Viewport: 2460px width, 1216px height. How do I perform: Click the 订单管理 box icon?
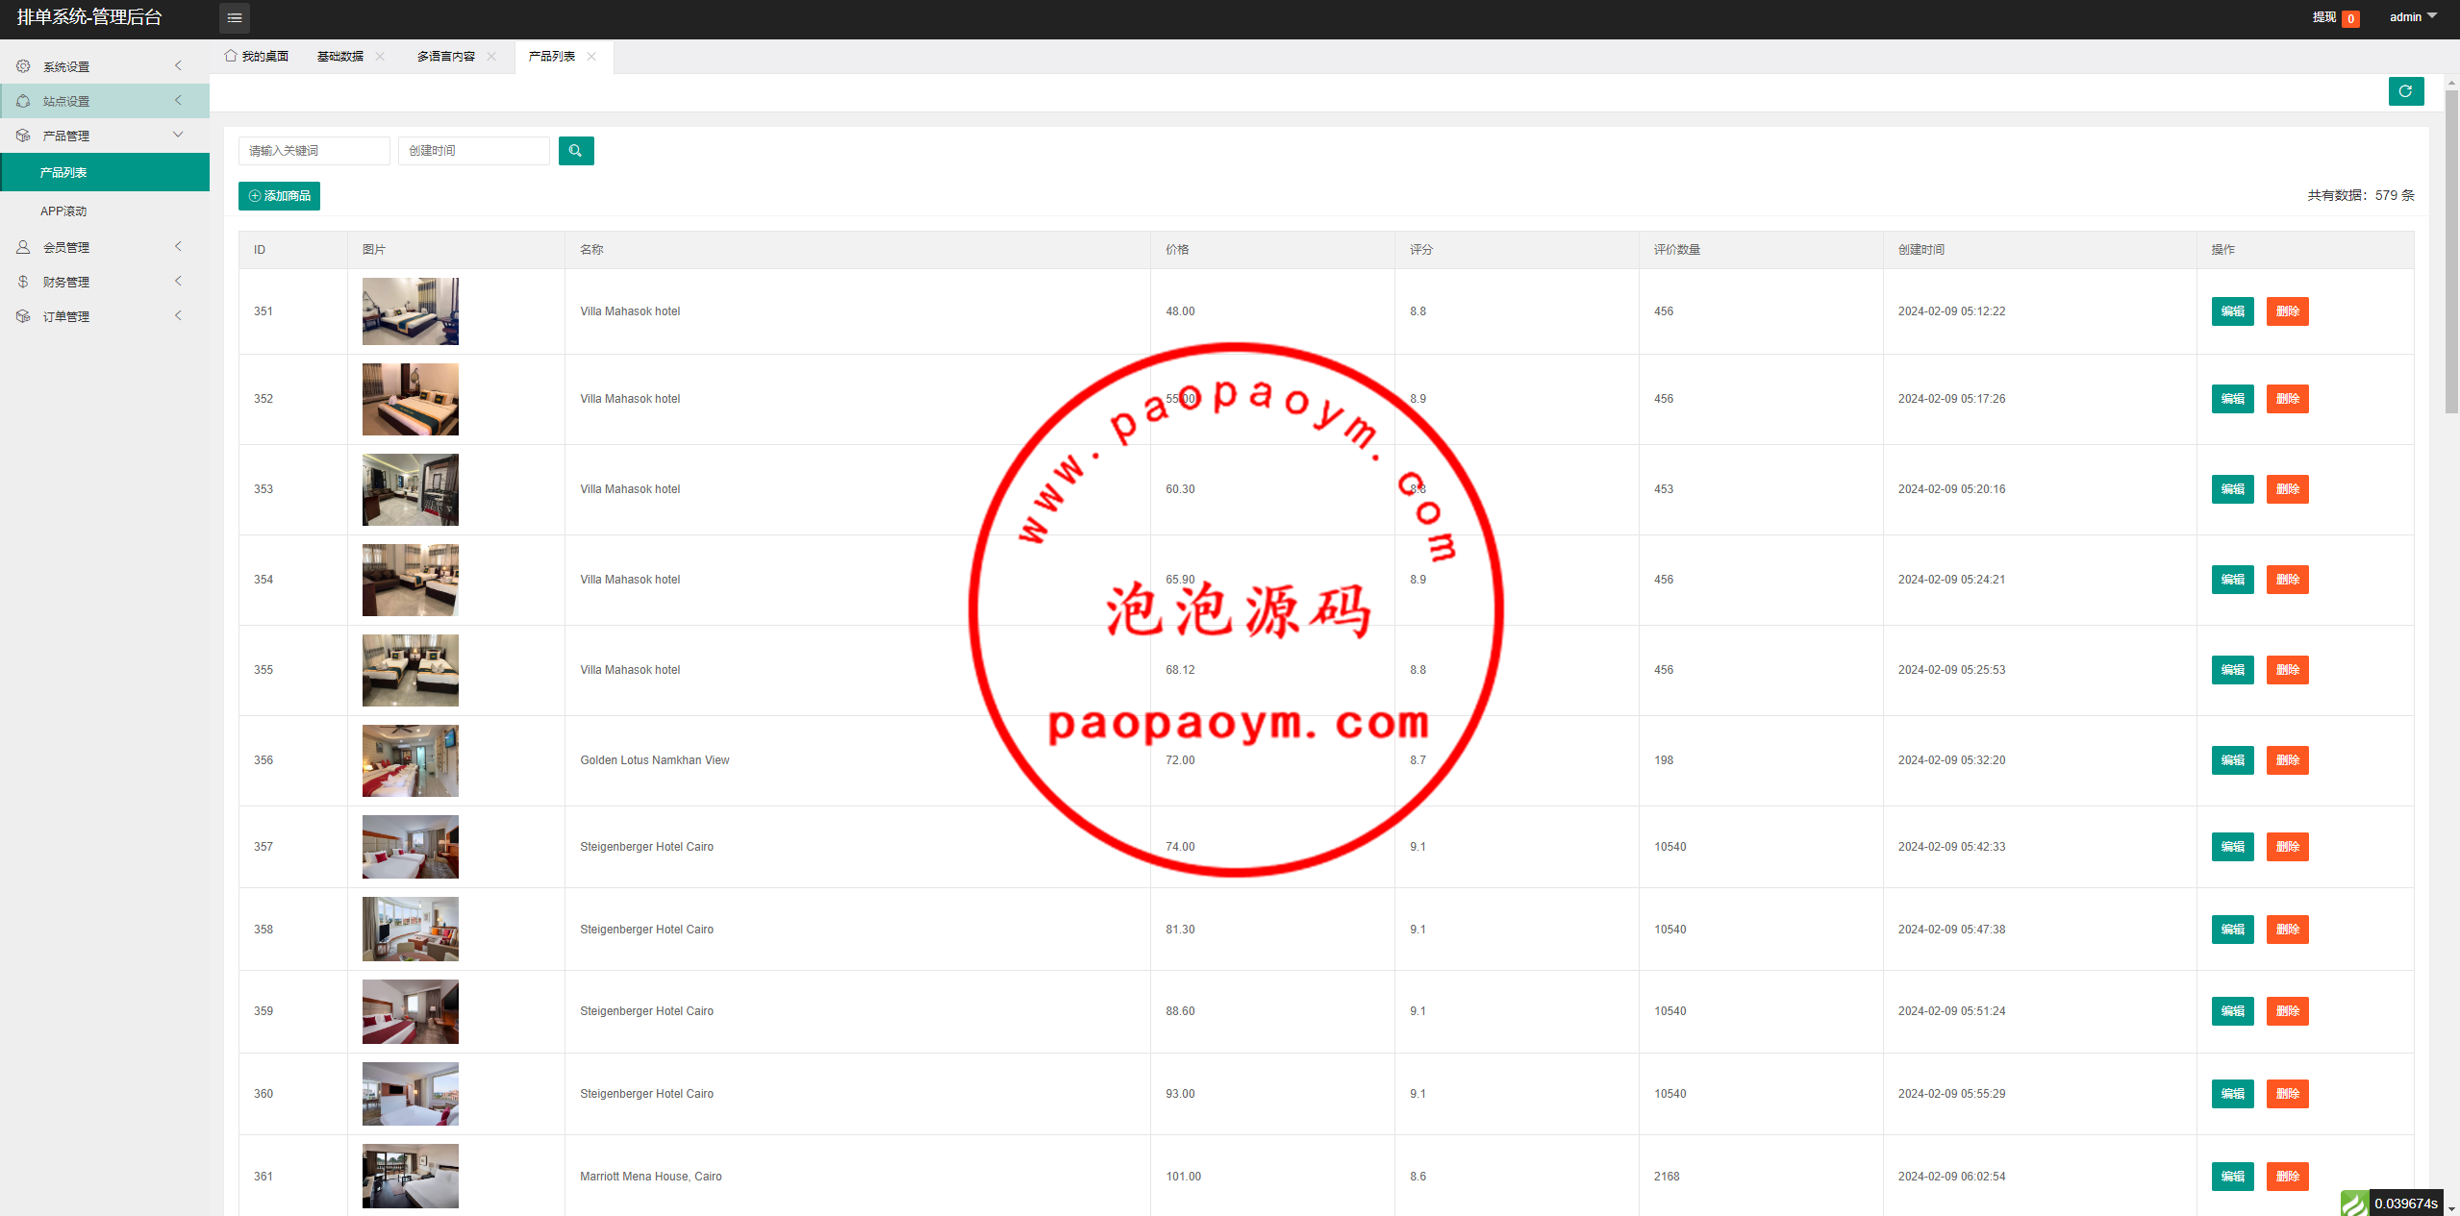[23, 316]
